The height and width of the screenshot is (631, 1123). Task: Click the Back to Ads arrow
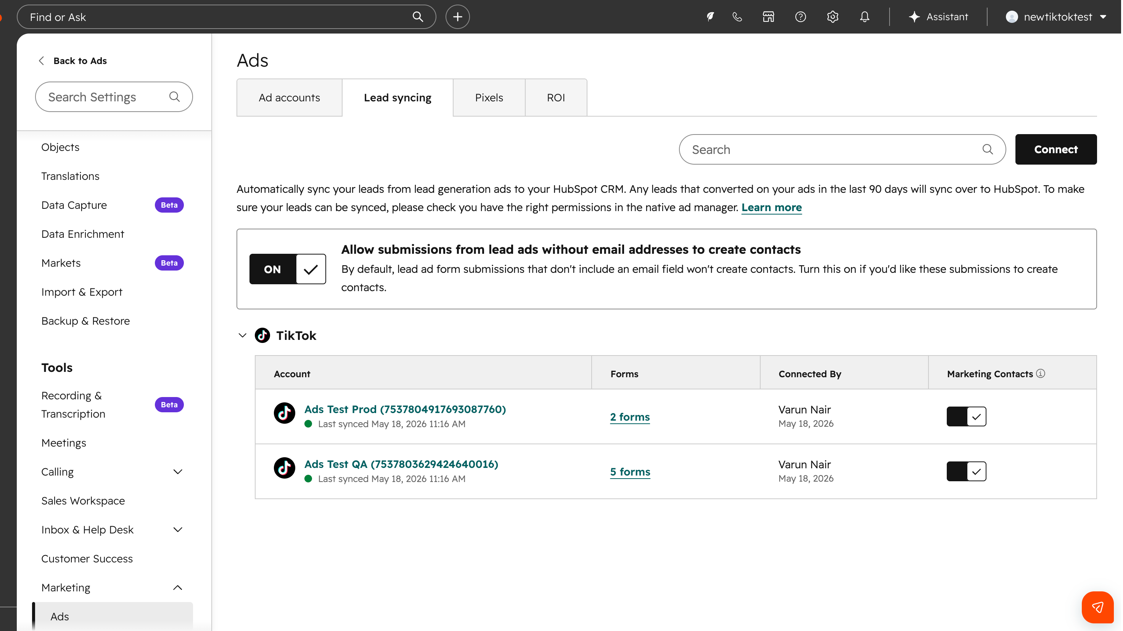42,61
